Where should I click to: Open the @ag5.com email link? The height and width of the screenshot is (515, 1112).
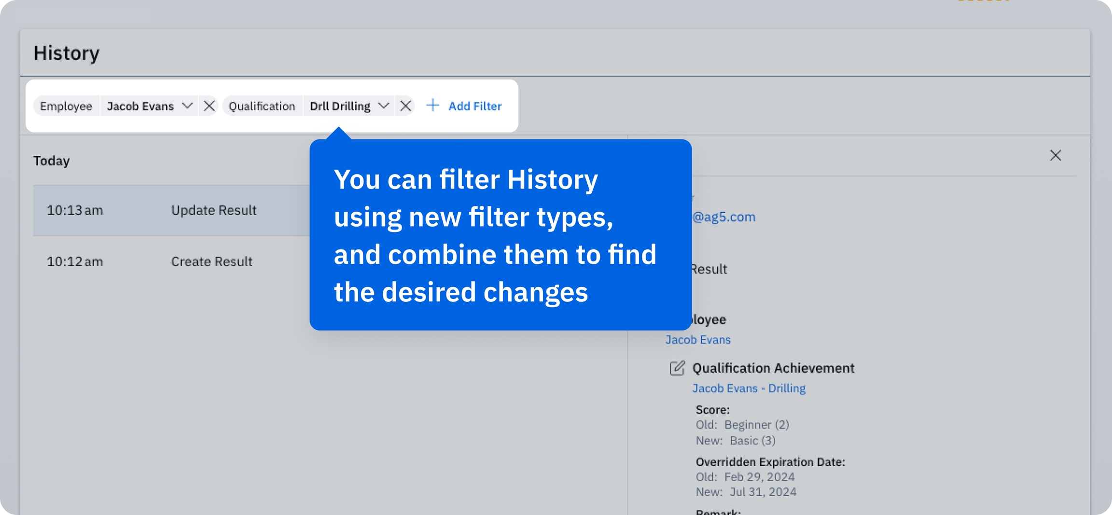pos(723,217)
